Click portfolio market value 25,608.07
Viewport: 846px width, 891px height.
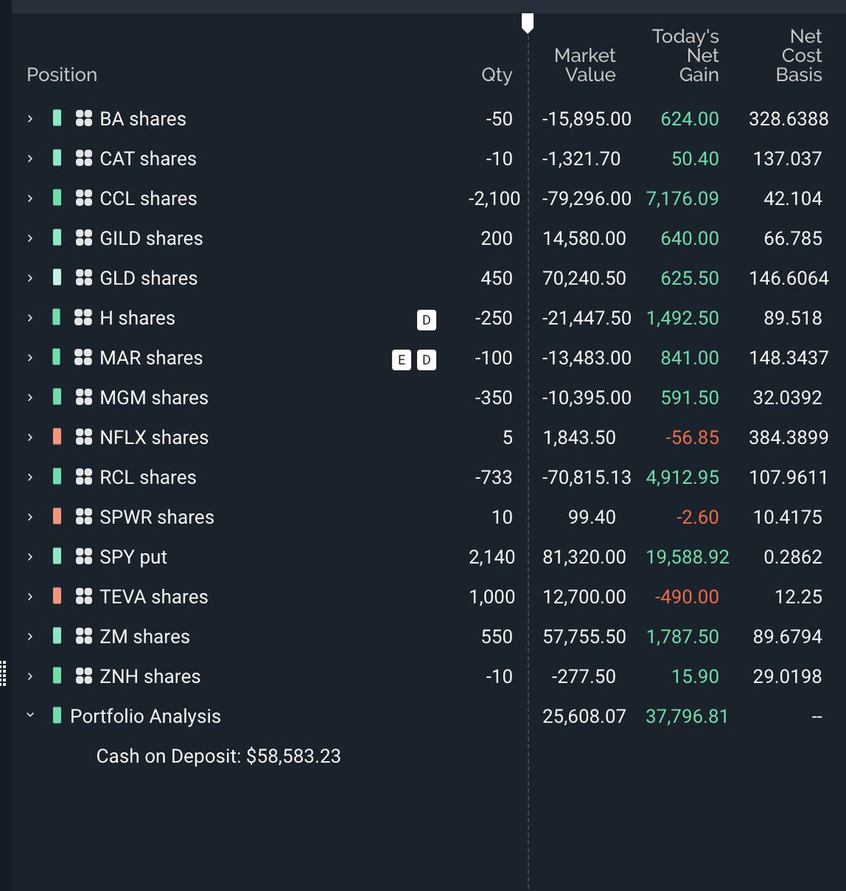click(584, 717)
